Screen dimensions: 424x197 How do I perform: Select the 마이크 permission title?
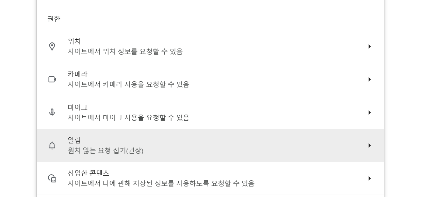(x=78, y=107)
